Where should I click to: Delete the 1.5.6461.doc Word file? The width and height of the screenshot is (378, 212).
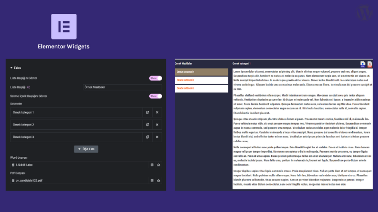click(x=152, y=165)
